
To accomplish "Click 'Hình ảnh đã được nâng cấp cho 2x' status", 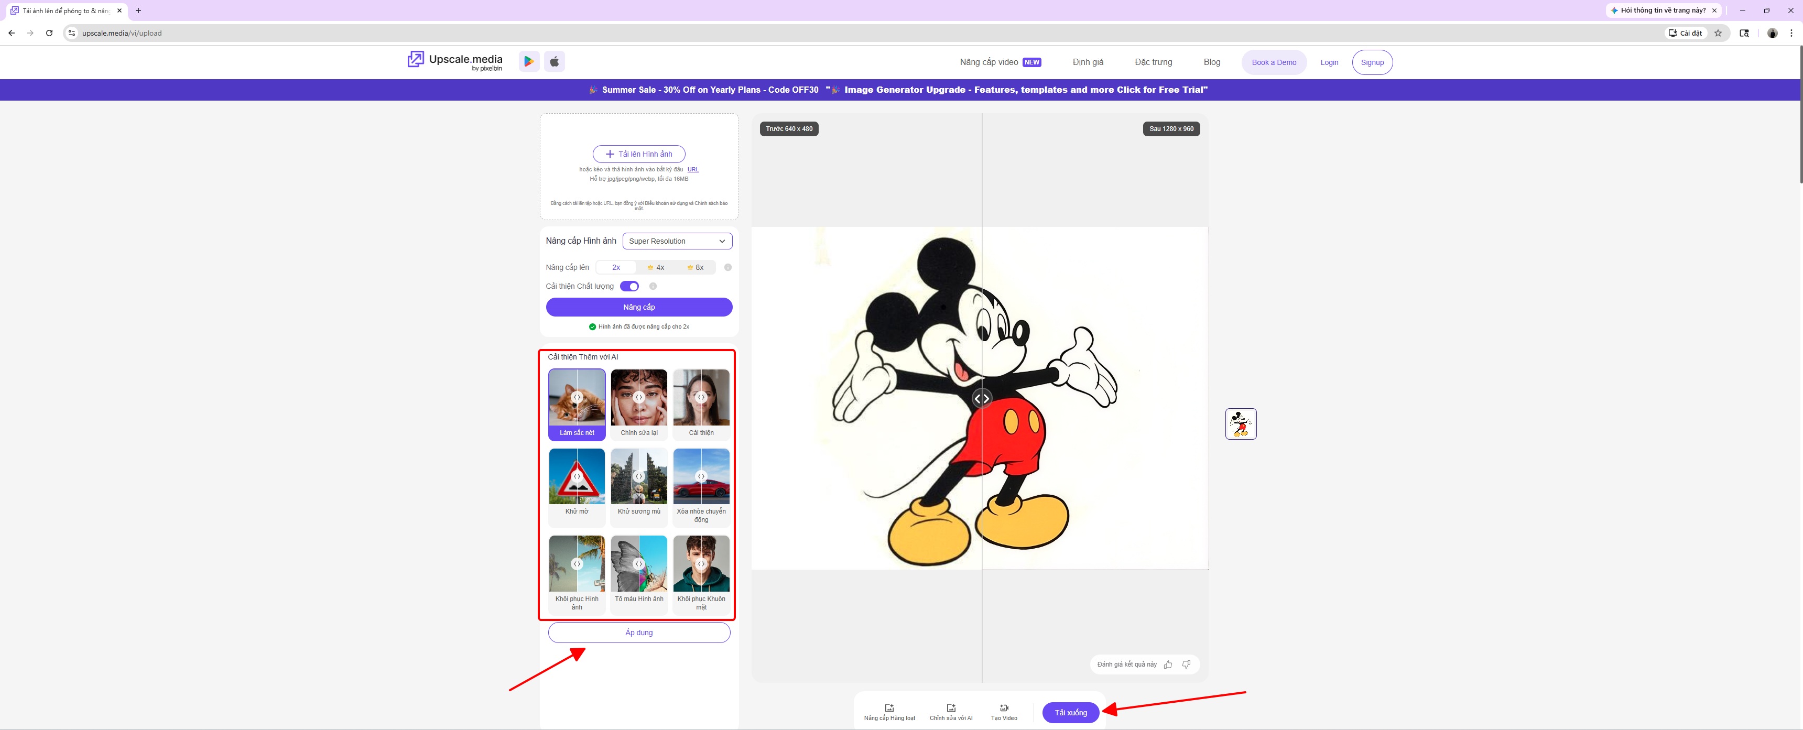I will pyautogui.click(x=639, y=327).
